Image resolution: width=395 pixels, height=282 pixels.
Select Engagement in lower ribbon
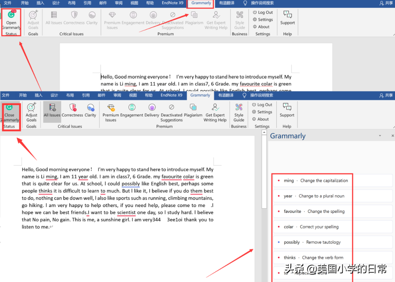click(132, 110)
